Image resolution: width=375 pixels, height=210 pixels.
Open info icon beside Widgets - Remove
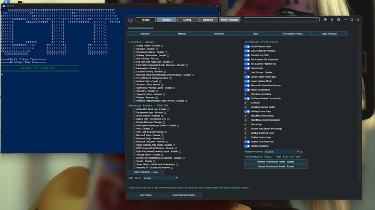(156, 98)
